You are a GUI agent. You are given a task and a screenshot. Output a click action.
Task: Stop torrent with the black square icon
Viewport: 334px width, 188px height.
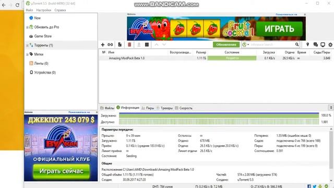tap(147, 44)
